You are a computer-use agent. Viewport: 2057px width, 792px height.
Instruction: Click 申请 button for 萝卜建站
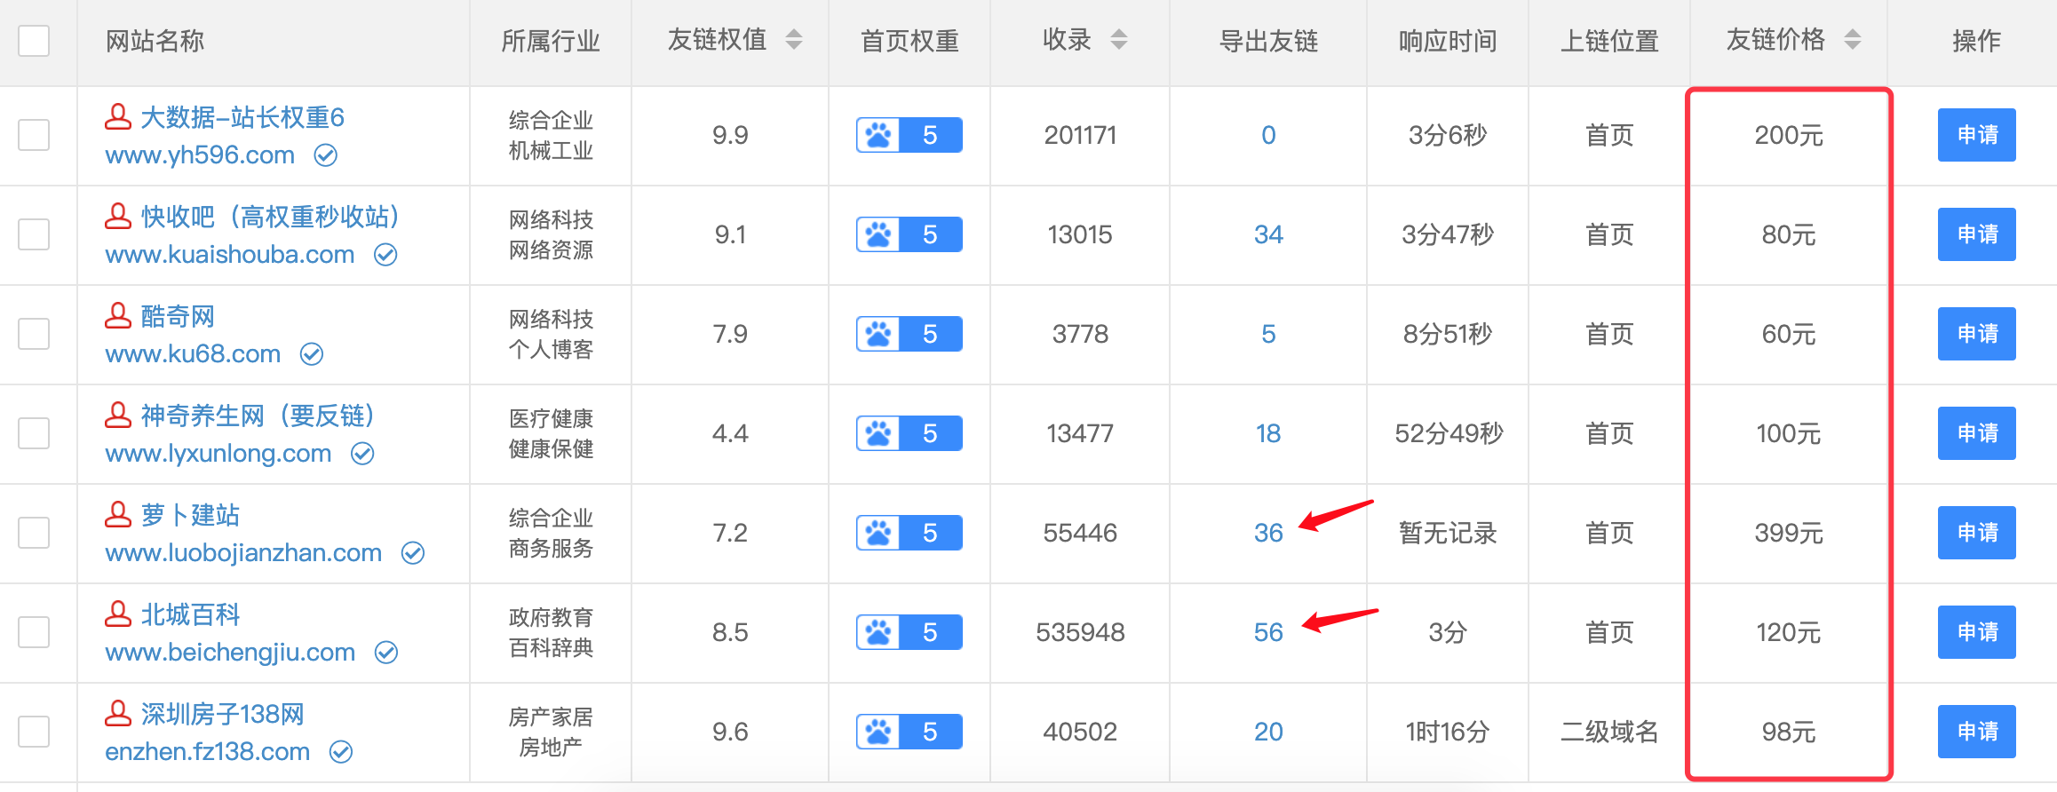[x=1976, y=533]
